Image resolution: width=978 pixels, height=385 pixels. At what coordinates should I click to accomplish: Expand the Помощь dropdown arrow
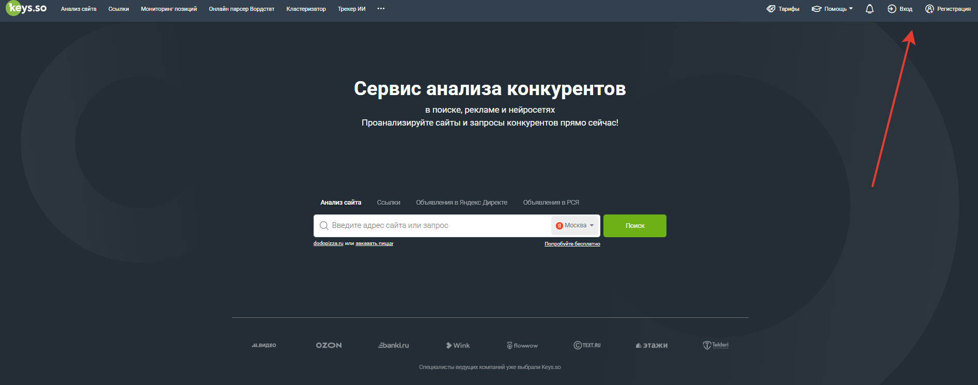coord(851,8)
